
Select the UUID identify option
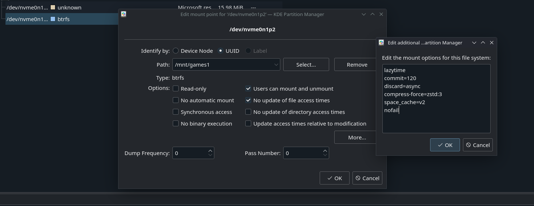click(221, 51)
